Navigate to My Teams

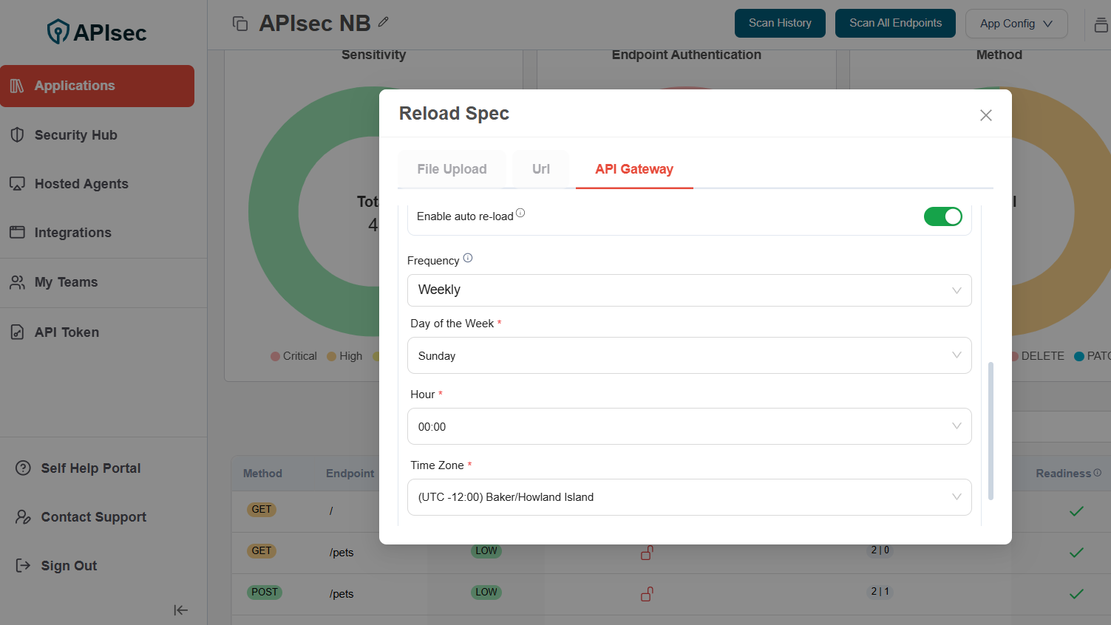66,281
